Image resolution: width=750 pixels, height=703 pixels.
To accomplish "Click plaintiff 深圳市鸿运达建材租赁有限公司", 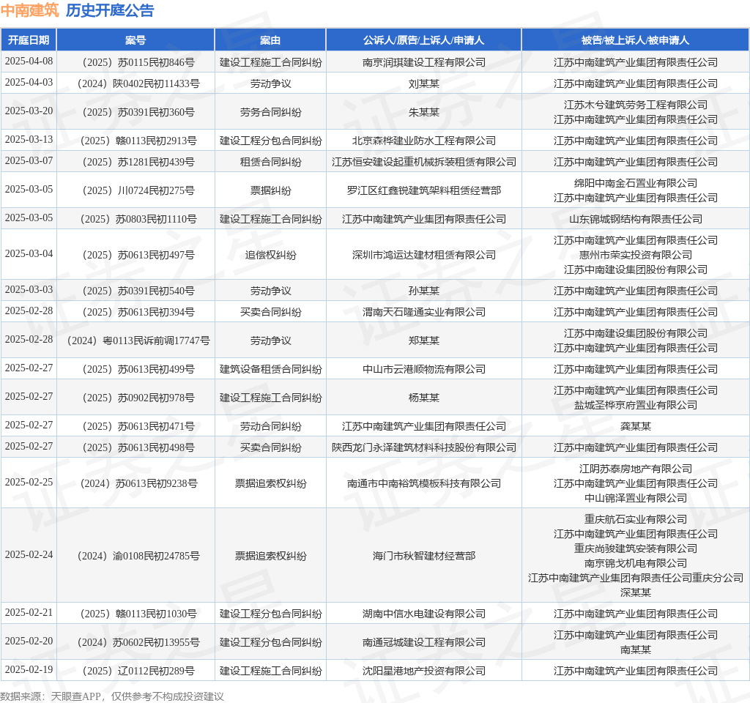I will (423, 254).
